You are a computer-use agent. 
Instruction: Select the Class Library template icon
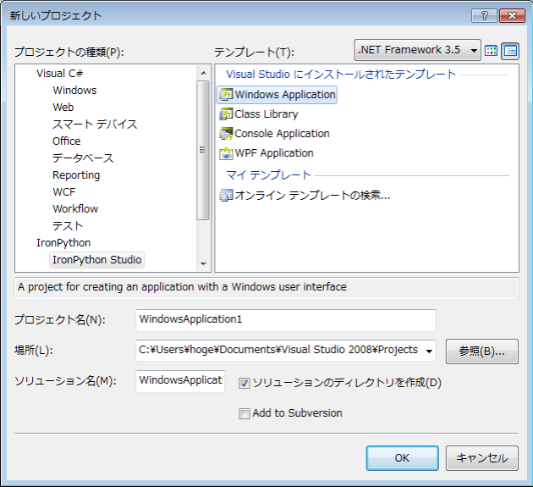(x=226, y=114)
